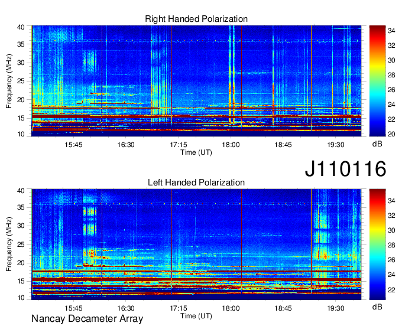This screenshot has width=402, height=326.
Task: Click the Left Handed Polarization spectrogram image
Action: pyautogui.click(x=196, y=244)
